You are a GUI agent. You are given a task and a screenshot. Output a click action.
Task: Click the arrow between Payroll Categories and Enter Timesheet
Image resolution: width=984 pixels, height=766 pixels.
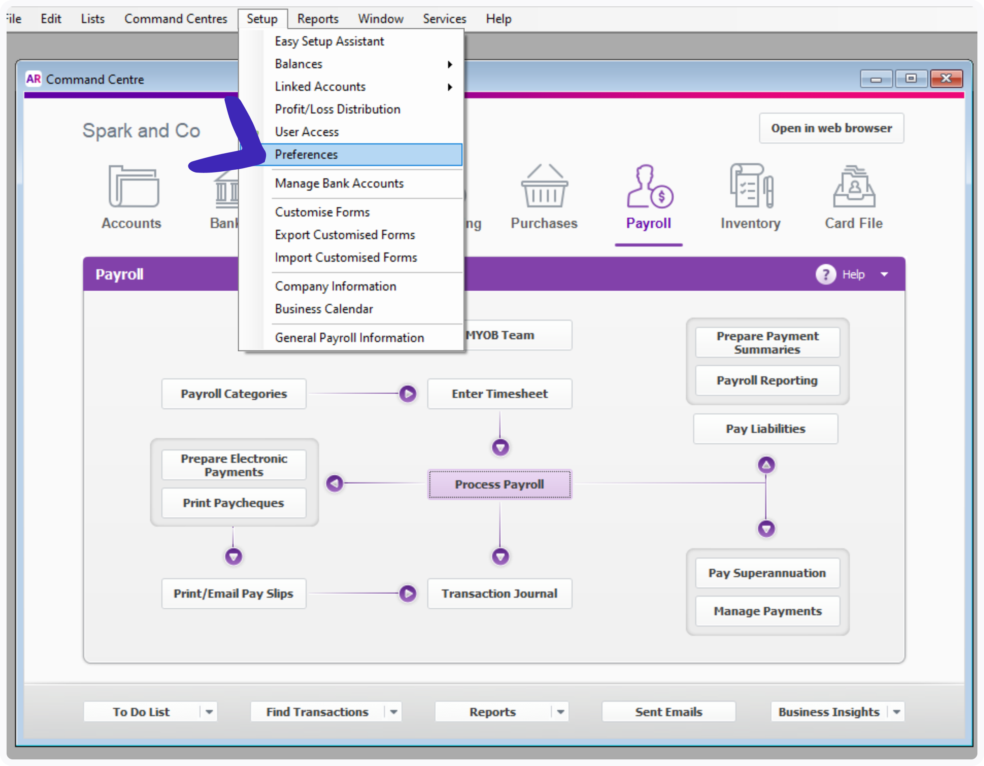click(x=408, y=394)
